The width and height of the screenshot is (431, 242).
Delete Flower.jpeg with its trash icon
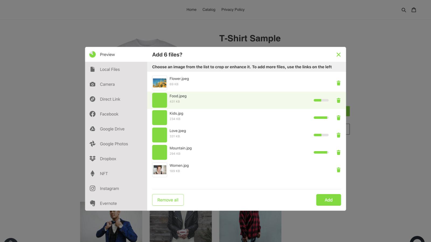click(x=338, y=83)
